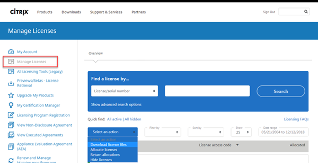Click Show advanced search options
318x163 pixels.
[x=116, y=105]
